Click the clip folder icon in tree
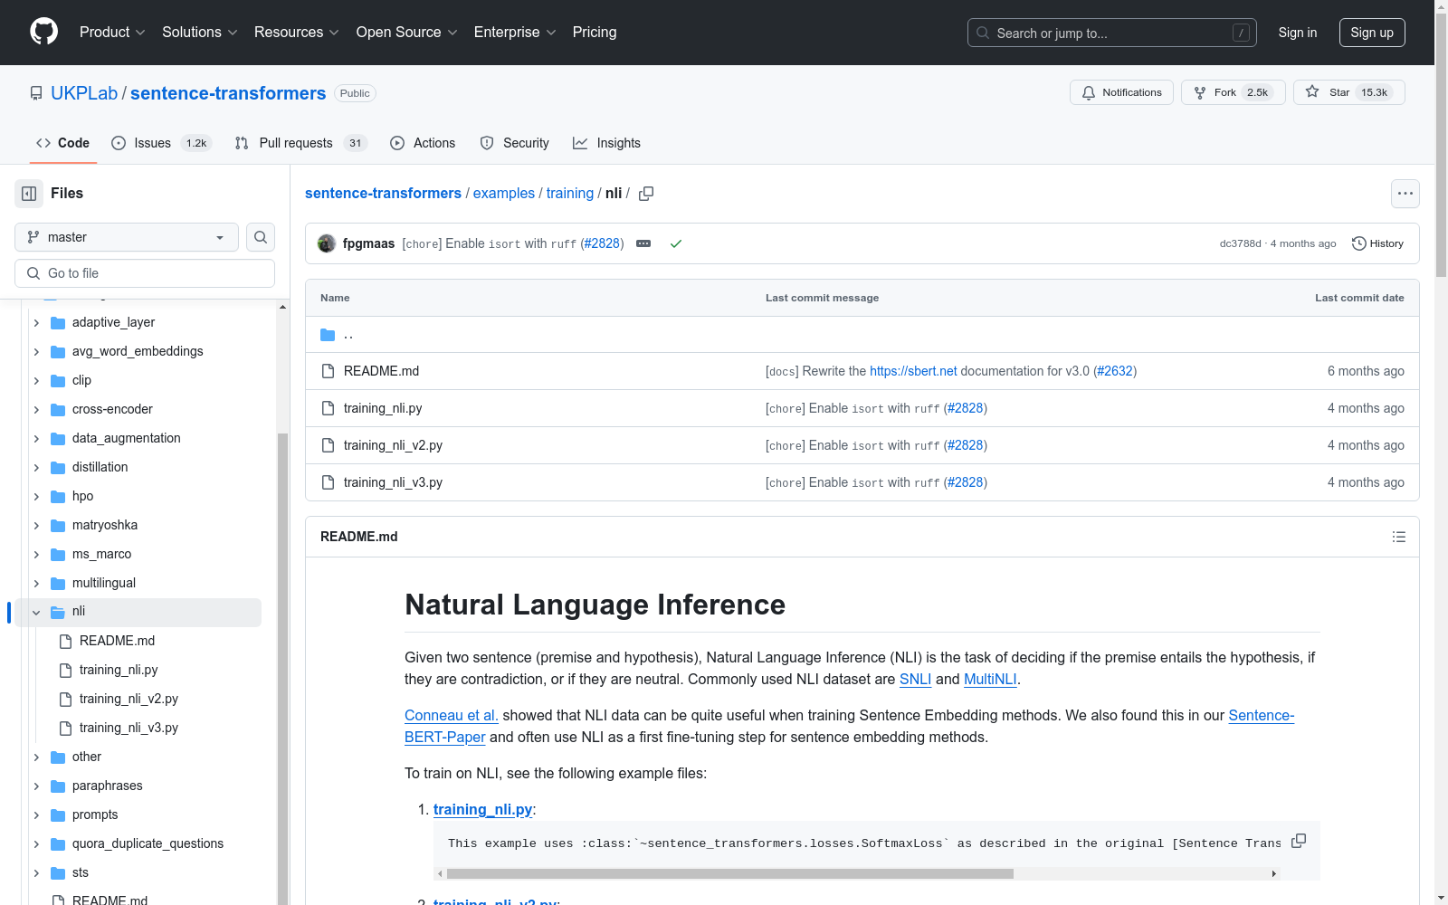 tap(58, 380)
